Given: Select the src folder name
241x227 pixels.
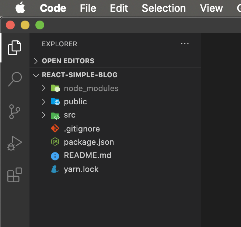Looking at the screenshot, I should coord(70,115).
